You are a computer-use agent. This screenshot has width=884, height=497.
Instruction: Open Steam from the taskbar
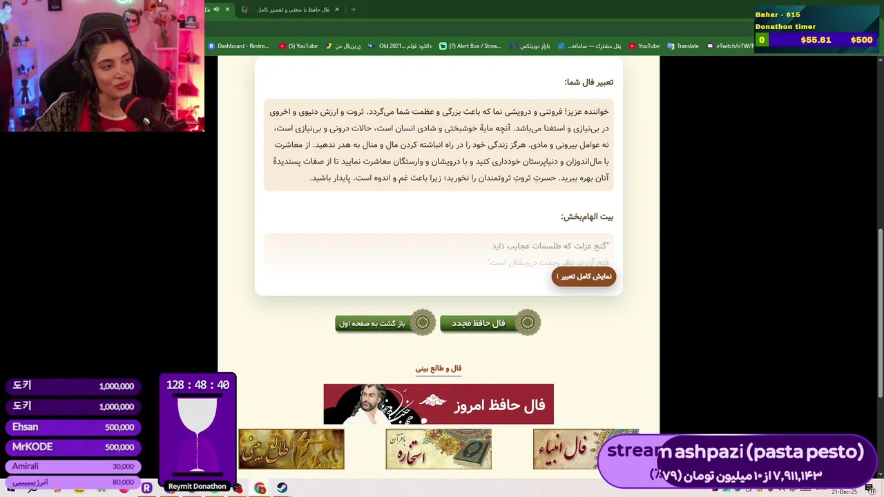point(282,488)
